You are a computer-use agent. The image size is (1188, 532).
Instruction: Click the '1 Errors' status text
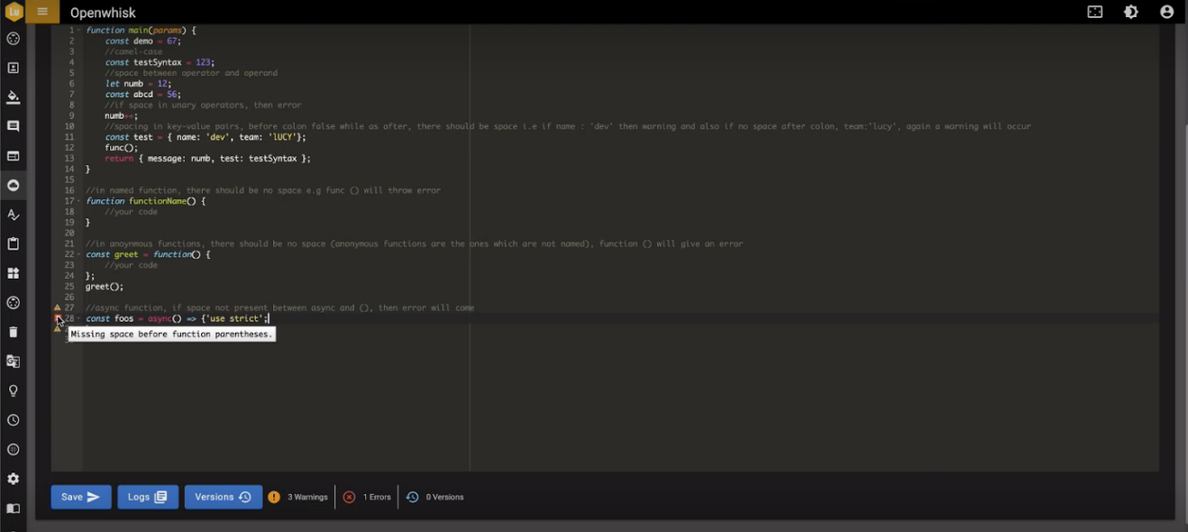pos(377,497)
